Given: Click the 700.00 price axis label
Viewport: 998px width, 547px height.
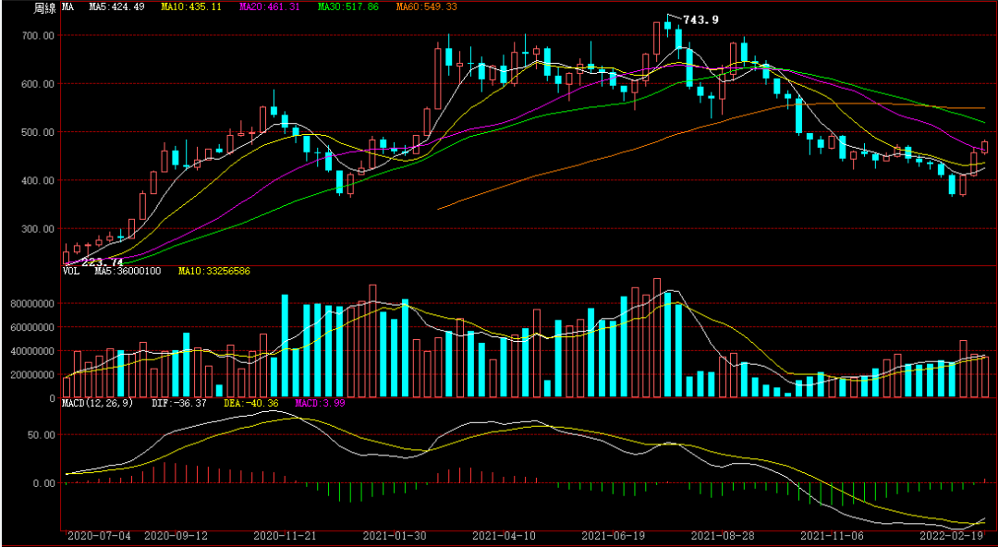Looking at the screenshot, I should tap(40, 36).
